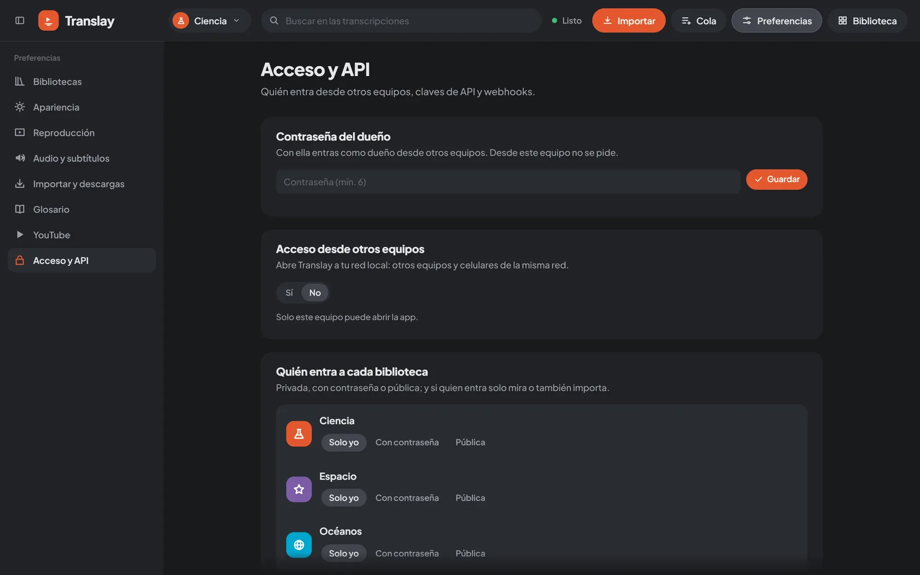Screen dimensions: 920x575
Task: Click the Listo status indicator
Action: point(567,21)
